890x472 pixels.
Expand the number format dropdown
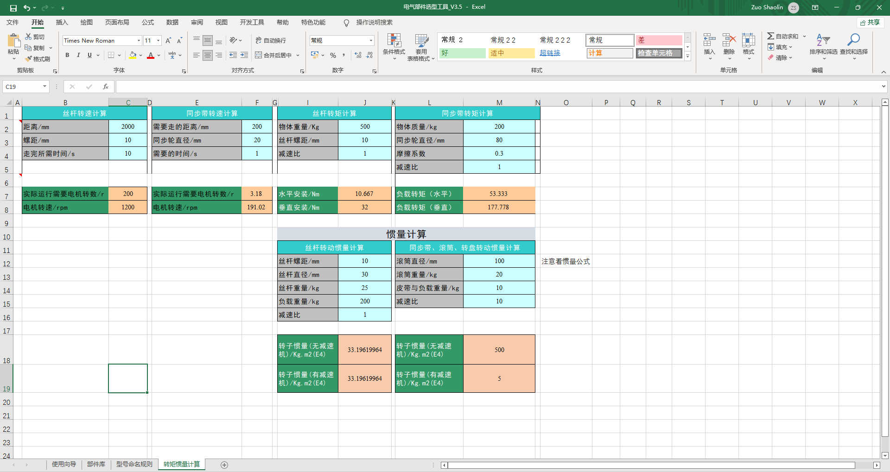click(371, 41)
